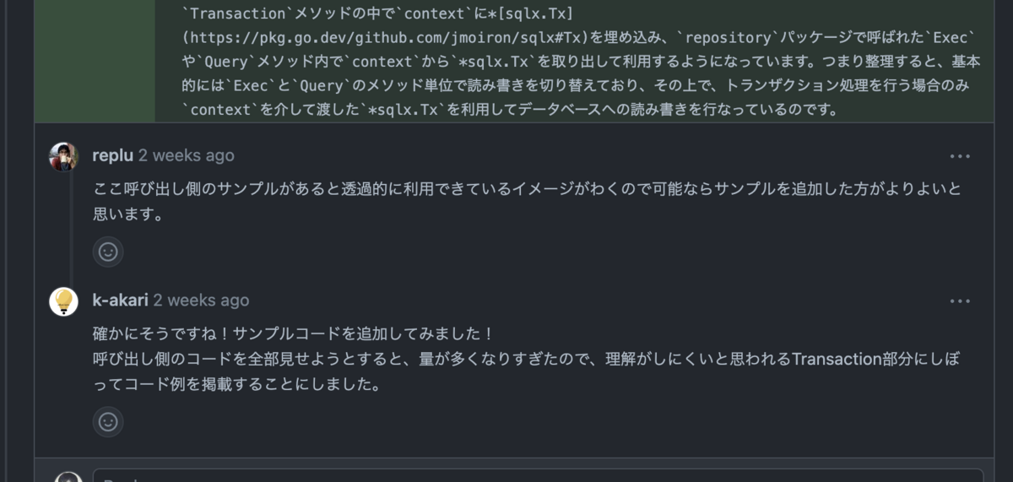Screen dimensions: 1013x482
Task: Open replu's "2 weeks ago" timestamp
Action: click(187, 155)
